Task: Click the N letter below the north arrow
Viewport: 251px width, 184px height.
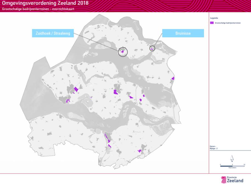Action: click(x=232, y=161)
